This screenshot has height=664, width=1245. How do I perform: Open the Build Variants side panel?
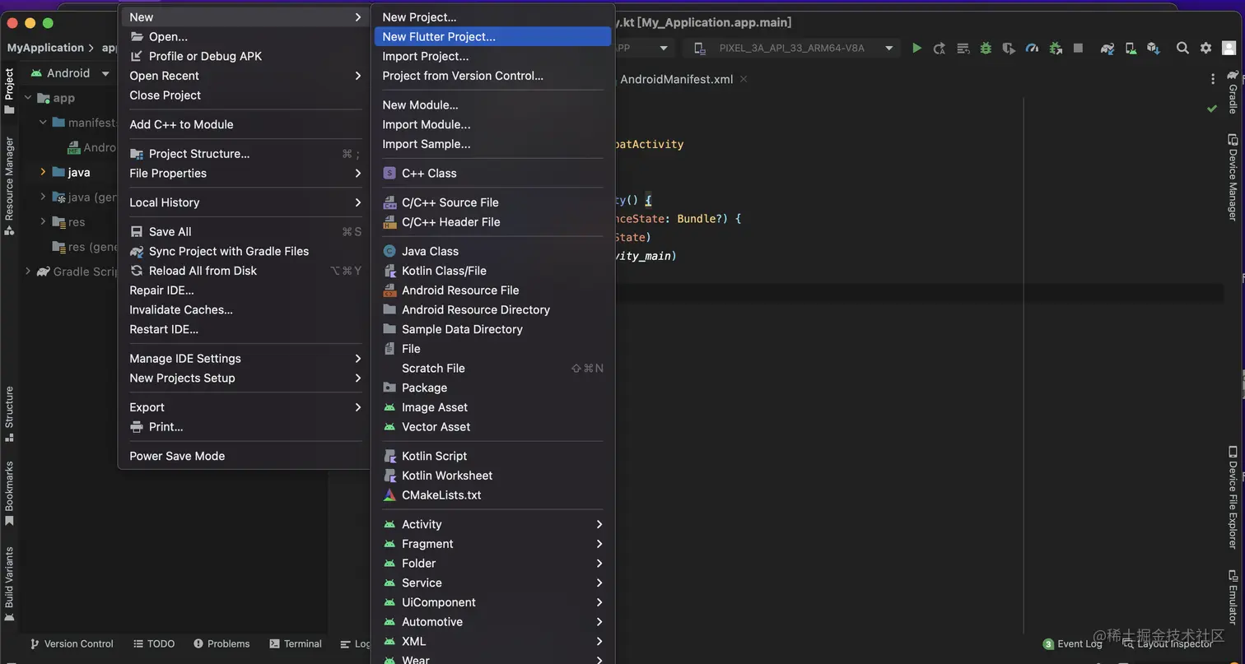[9, 584]
